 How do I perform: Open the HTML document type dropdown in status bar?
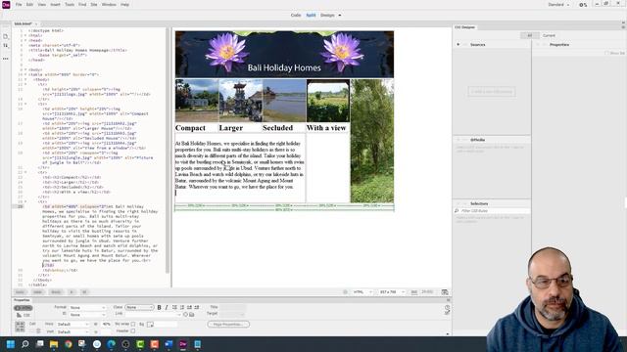(362, 292)
